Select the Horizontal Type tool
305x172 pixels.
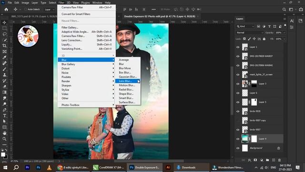4,116
